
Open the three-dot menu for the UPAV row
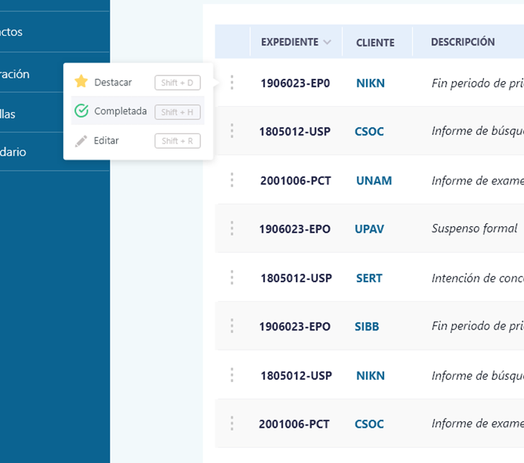click(232, 228)
